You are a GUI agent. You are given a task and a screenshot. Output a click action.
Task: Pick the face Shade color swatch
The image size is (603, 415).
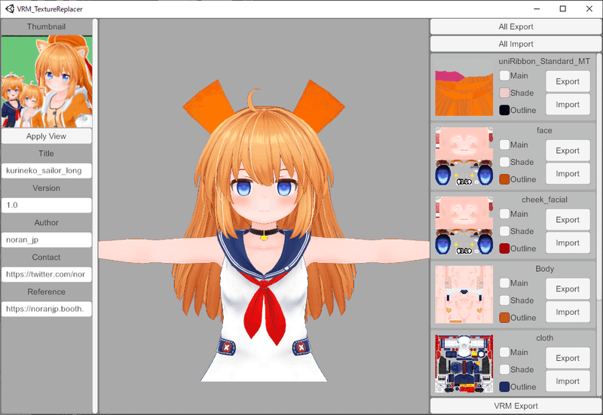[504, 162]
